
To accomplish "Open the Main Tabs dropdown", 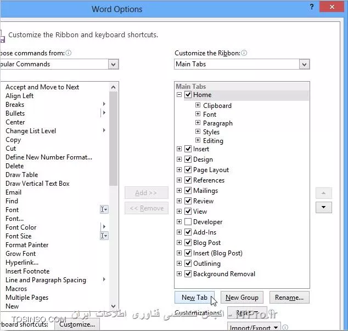I will click(304, 64).
